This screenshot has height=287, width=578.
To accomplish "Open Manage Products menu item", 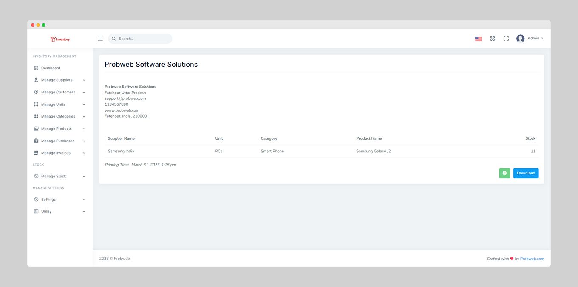I will [57, 129].
